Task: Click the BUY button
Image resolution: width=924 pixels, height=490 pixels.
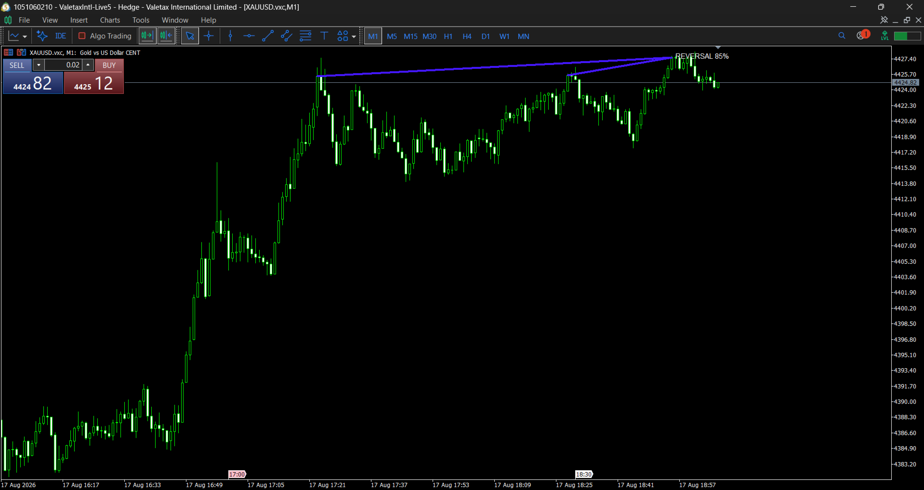Action: [109, 65]
